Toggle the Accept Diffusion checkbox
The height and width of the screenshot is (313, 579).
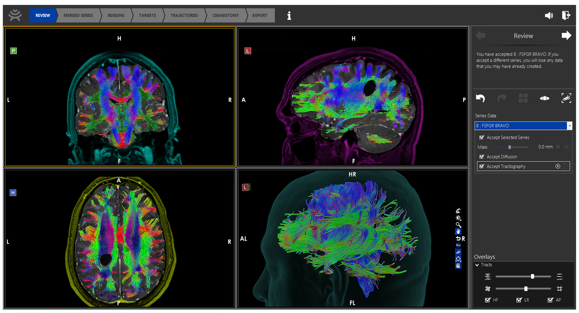click(482, 157)
